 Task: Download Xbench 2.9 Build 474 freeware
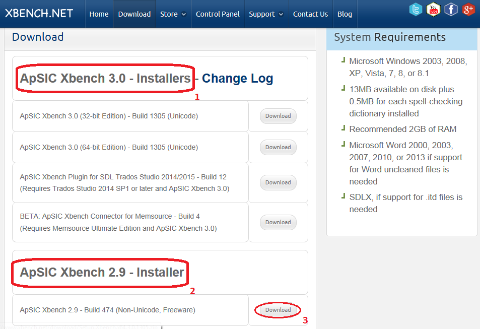click(x=278, y=310)
